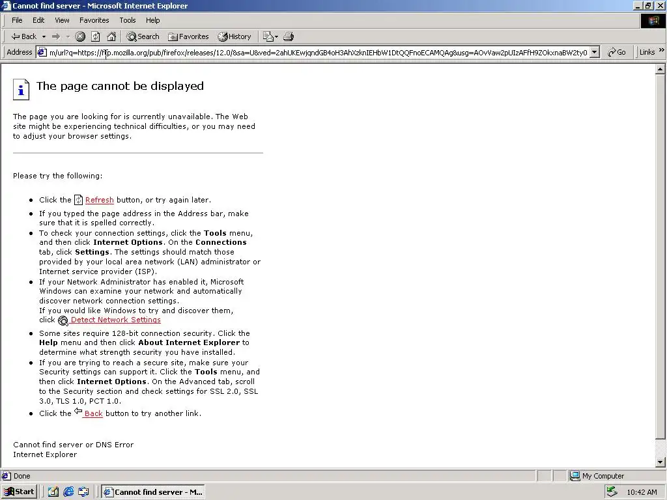Click the Mail toolbar icon
667x500 pixels.
(x=270, y=36)
